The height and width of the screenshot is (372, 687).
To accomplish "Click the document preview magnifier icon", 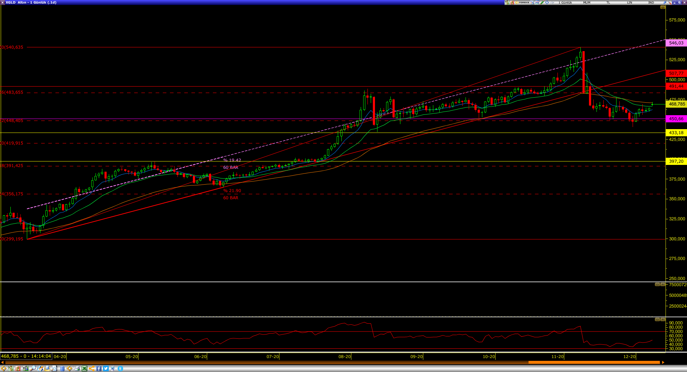I will click(x=54, y=368).
